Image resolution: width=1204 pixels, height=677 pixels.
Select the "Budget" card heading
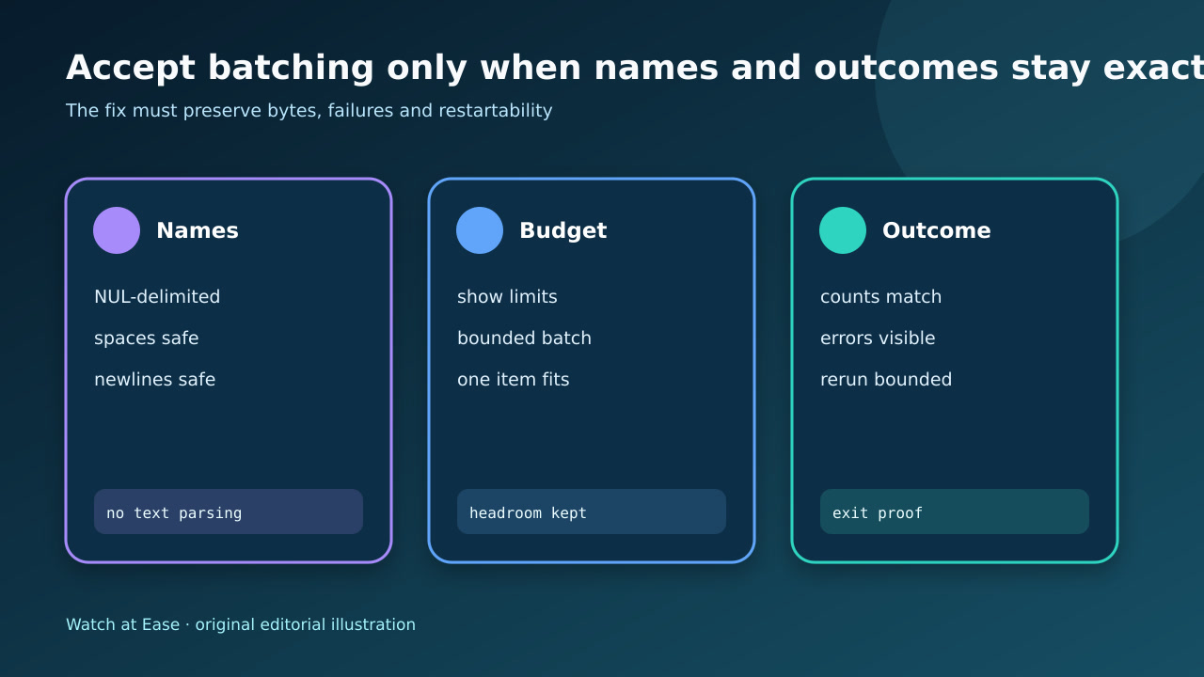pyautogui.click(x=563, y=230)
